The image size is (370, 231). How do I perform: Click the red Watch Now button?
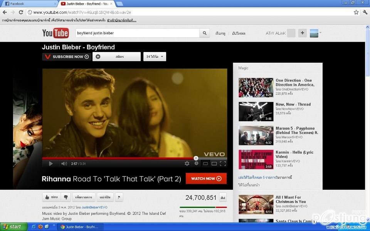[206, 178]
